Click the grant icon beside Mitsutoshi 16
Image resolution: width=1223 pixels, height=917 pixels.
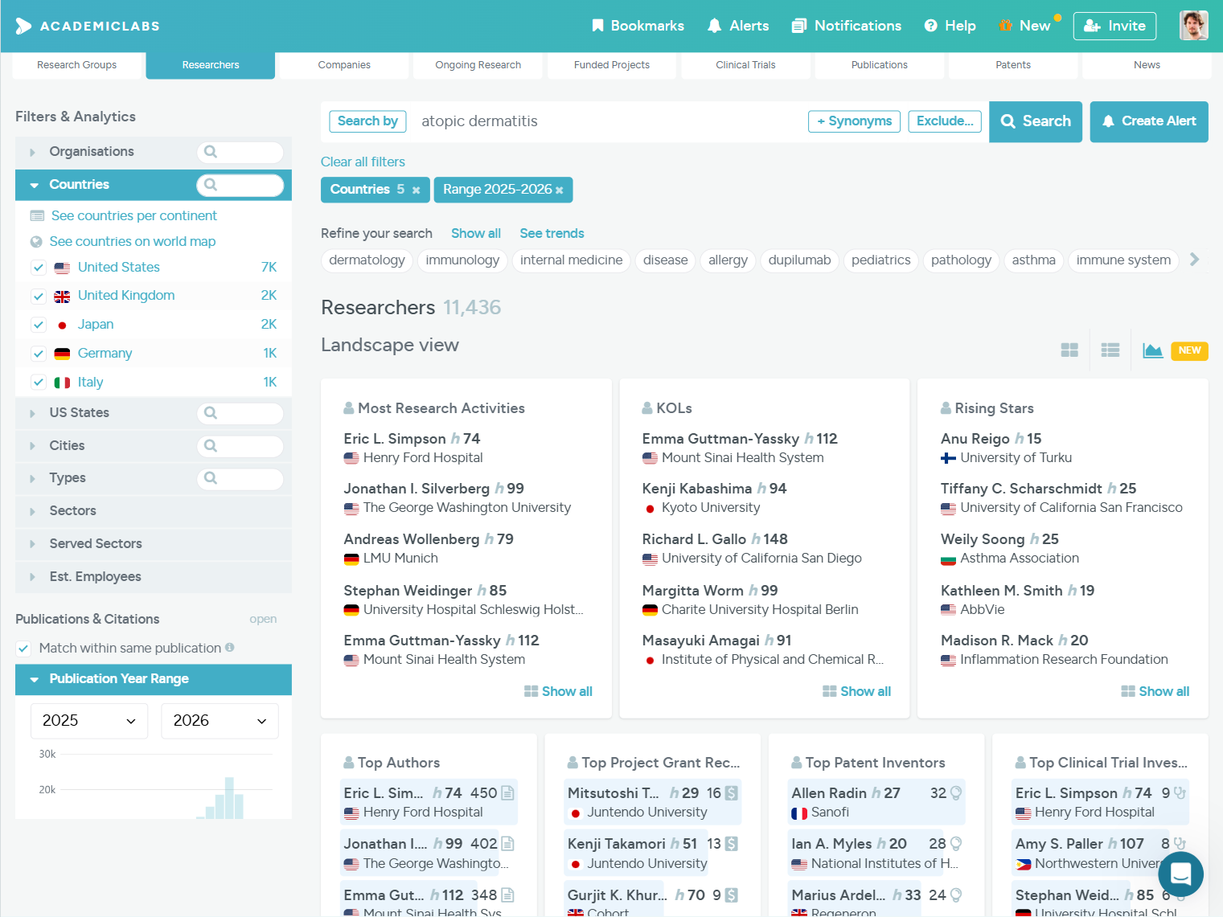click(x=731, y=793)
